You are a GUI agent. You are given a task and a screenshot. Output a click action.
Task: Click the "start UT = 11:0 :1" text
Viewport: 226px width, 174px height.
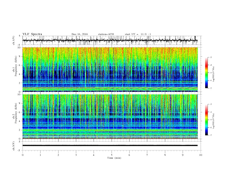coord(138,34)
